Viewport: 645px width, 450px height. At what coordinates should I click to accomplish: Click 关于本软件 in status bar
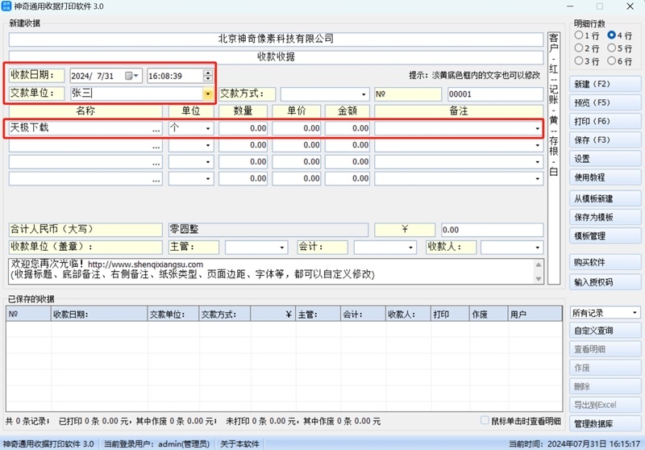click(239, 444)
